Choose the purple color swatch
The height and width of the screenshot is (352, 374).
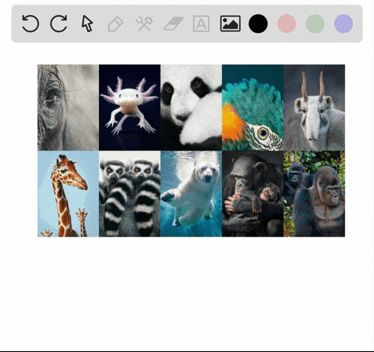point(344,23)
